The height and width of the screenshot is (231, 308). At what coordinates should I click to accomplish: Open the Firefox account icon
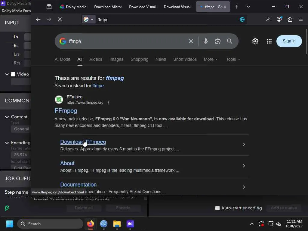[x=279, y=19]
